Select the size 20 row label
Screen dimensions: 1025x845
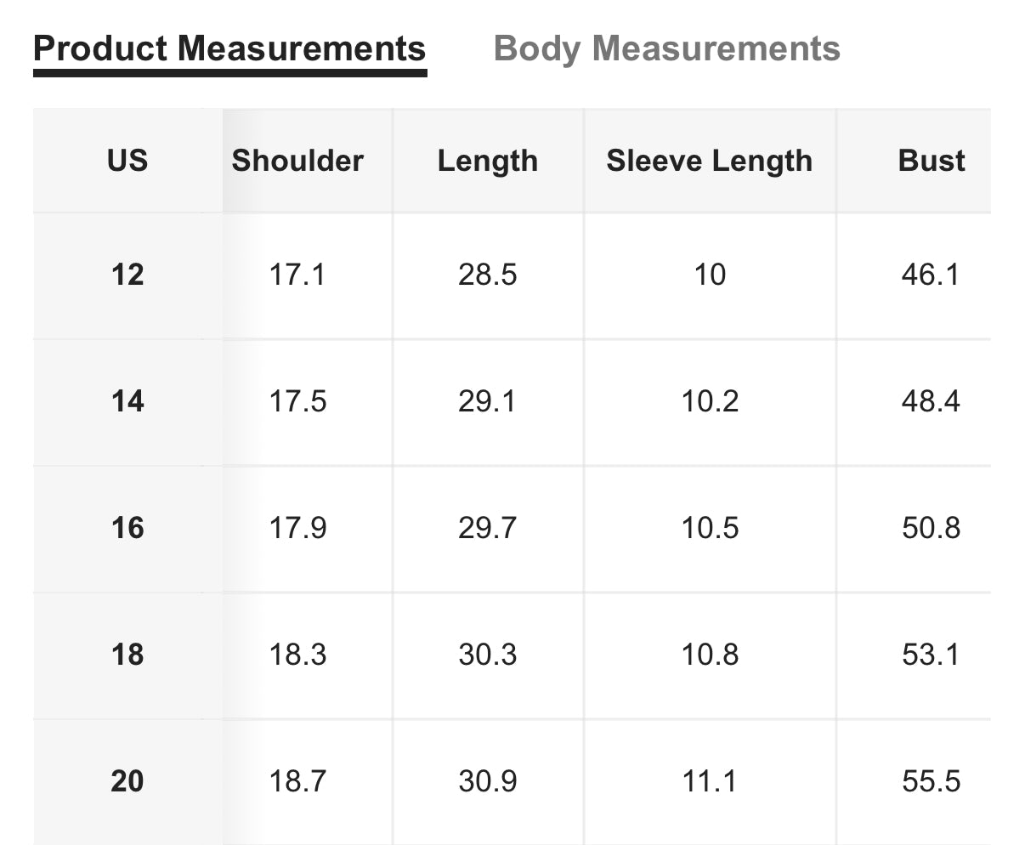(x=127, y=781)
